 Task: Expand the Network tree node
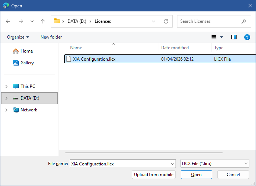pyautogui.click(x=6, y=110)
